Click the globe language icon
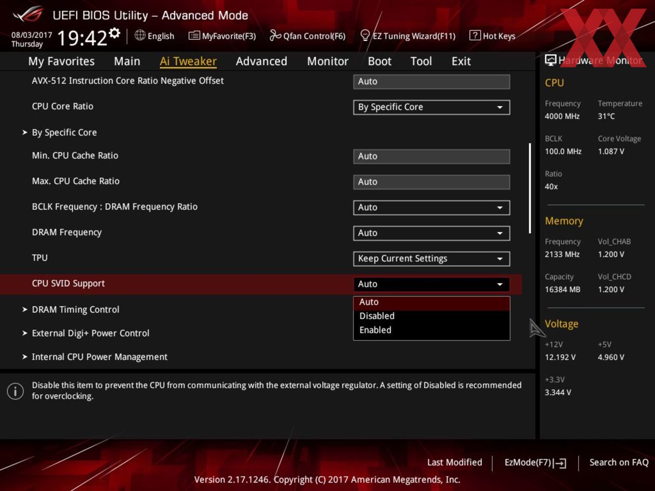 pyautogui.click(x=140, y=35)
